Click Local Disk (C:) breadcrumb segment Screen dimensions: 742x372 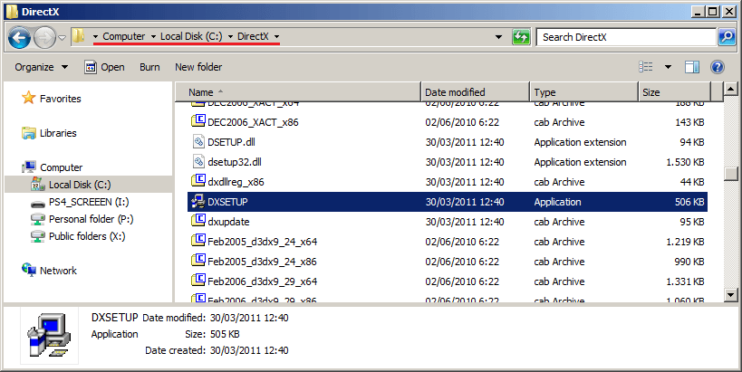pyautogui.click(x=191, y=36)
